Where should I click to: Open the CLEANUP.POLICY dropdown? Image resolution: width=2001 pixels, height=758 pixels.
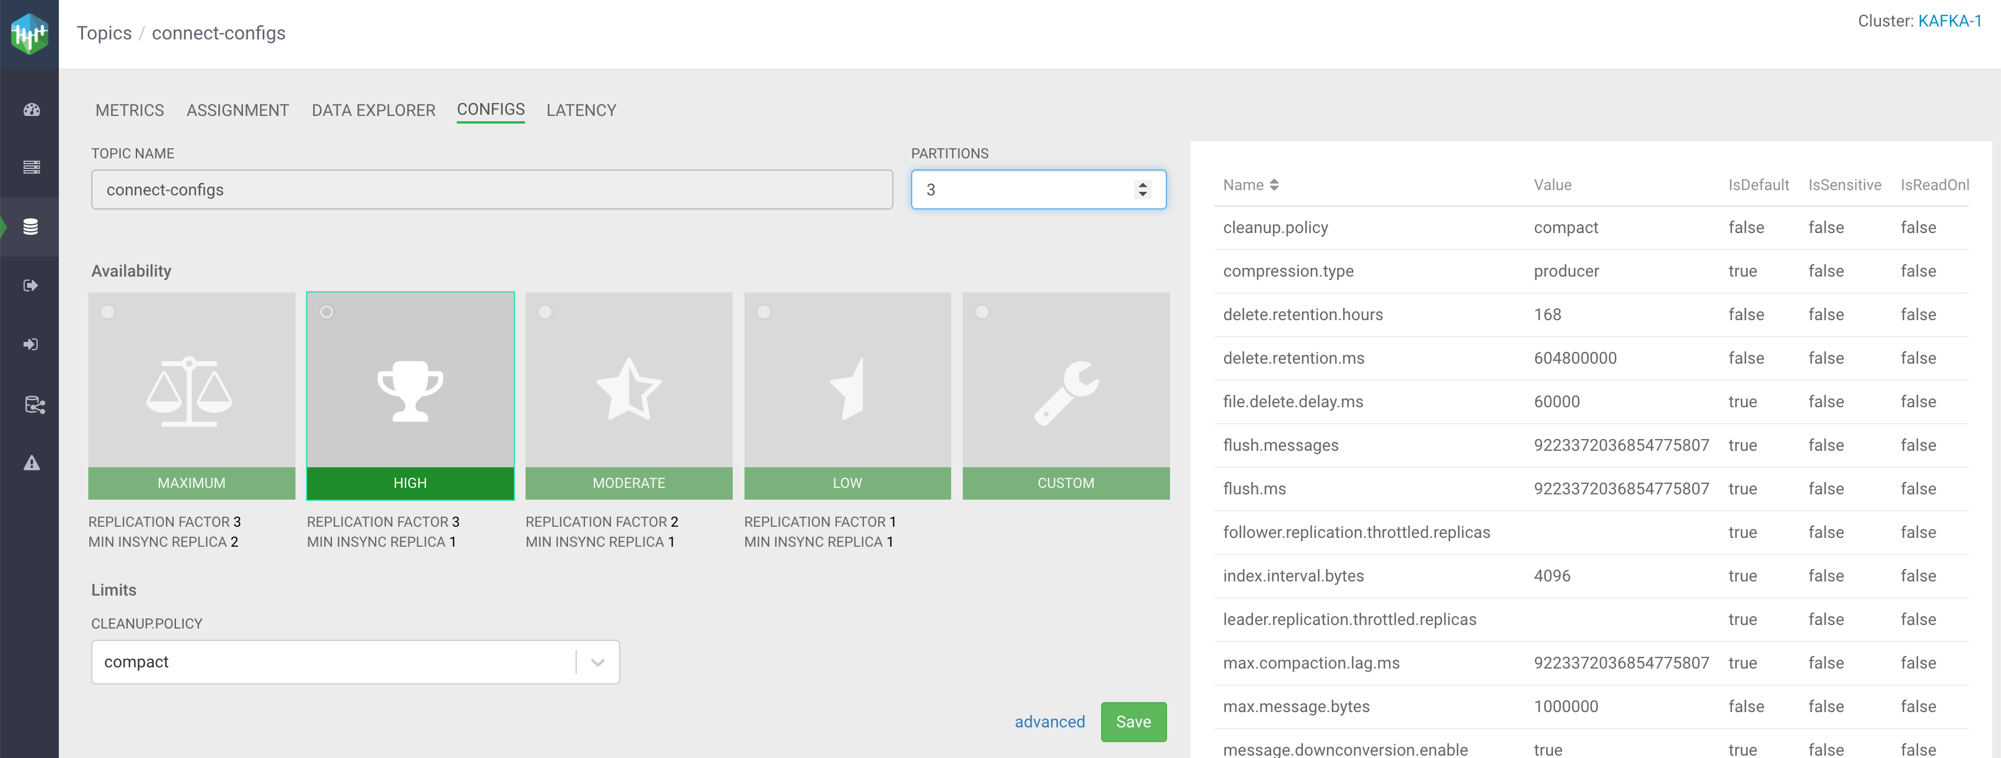(x=597, y=661)
